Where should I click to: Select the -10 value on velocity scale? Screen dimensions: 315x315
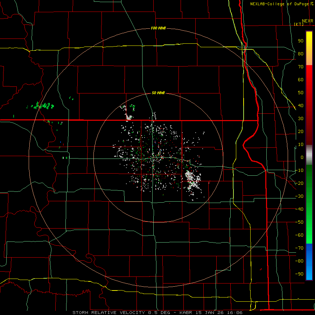(x=299, y=170)
